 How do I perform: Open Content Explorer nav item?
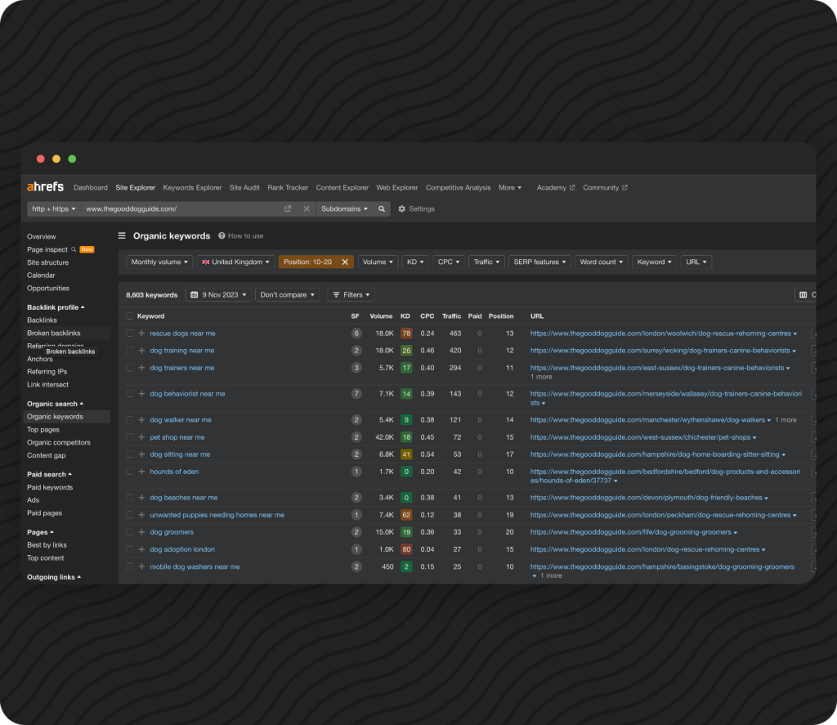[x=342, y=187]
